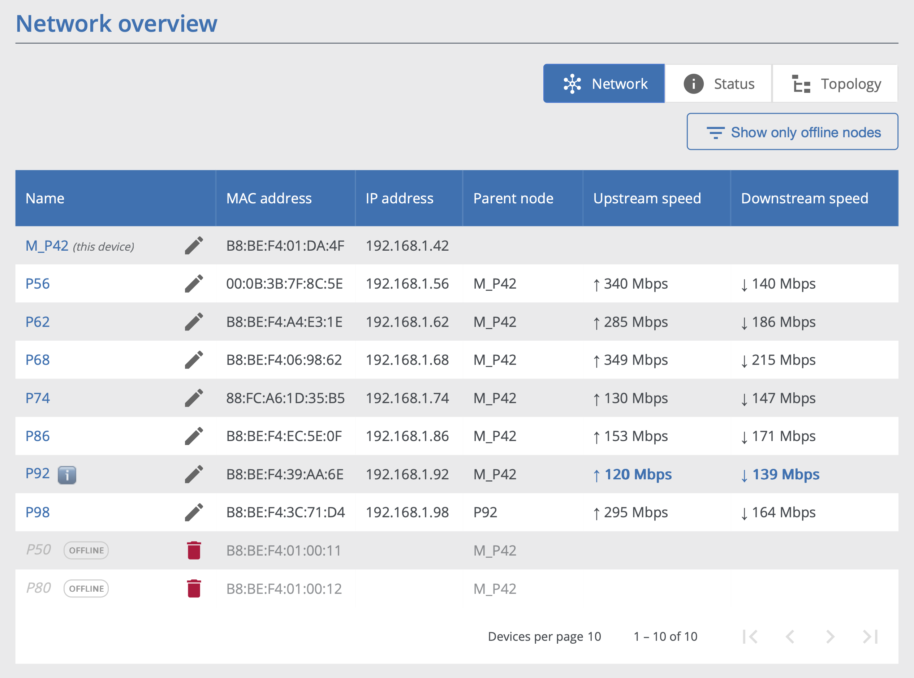The image size is (914, 678).
Task: Click the edit icon in P86 row
Action: pos(194,436)
